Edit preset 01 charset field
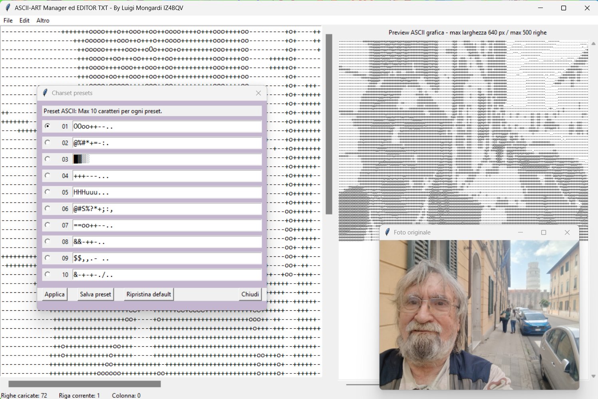 [167, 127]
